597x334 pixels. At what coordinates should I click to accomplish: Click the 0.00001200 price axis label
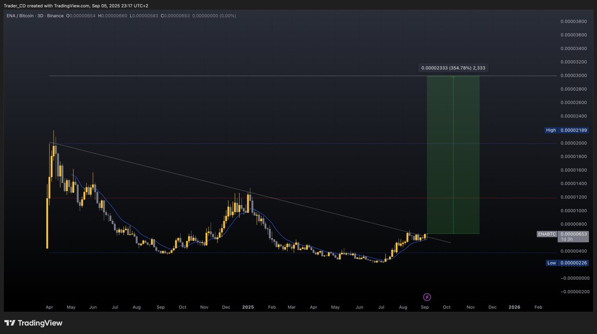pyautogui.click(x=574, y=198)
